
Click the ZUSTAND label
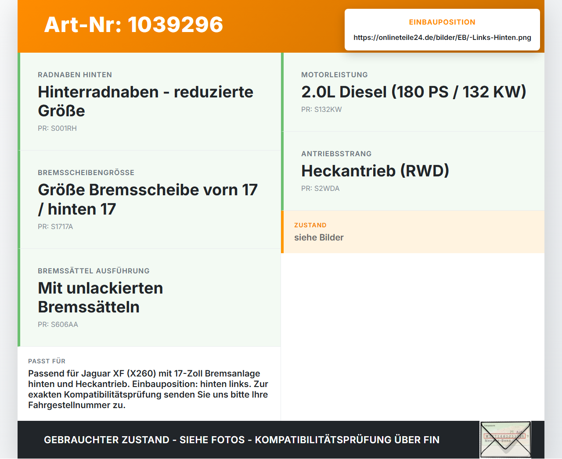[x=310, y=225]
